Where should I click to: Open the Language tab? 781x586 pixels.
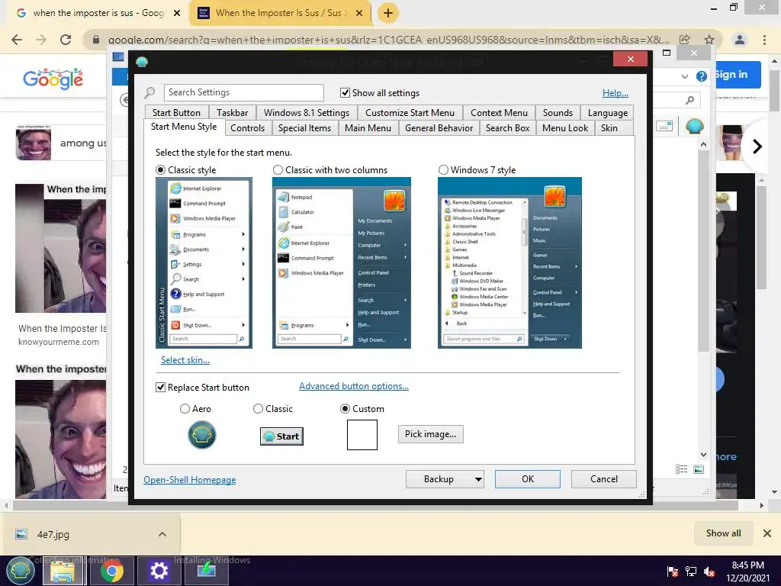[608, 113]
